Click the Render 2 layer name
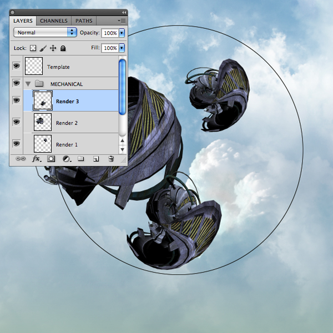The image size is (333, 333). tap(67, 123)
